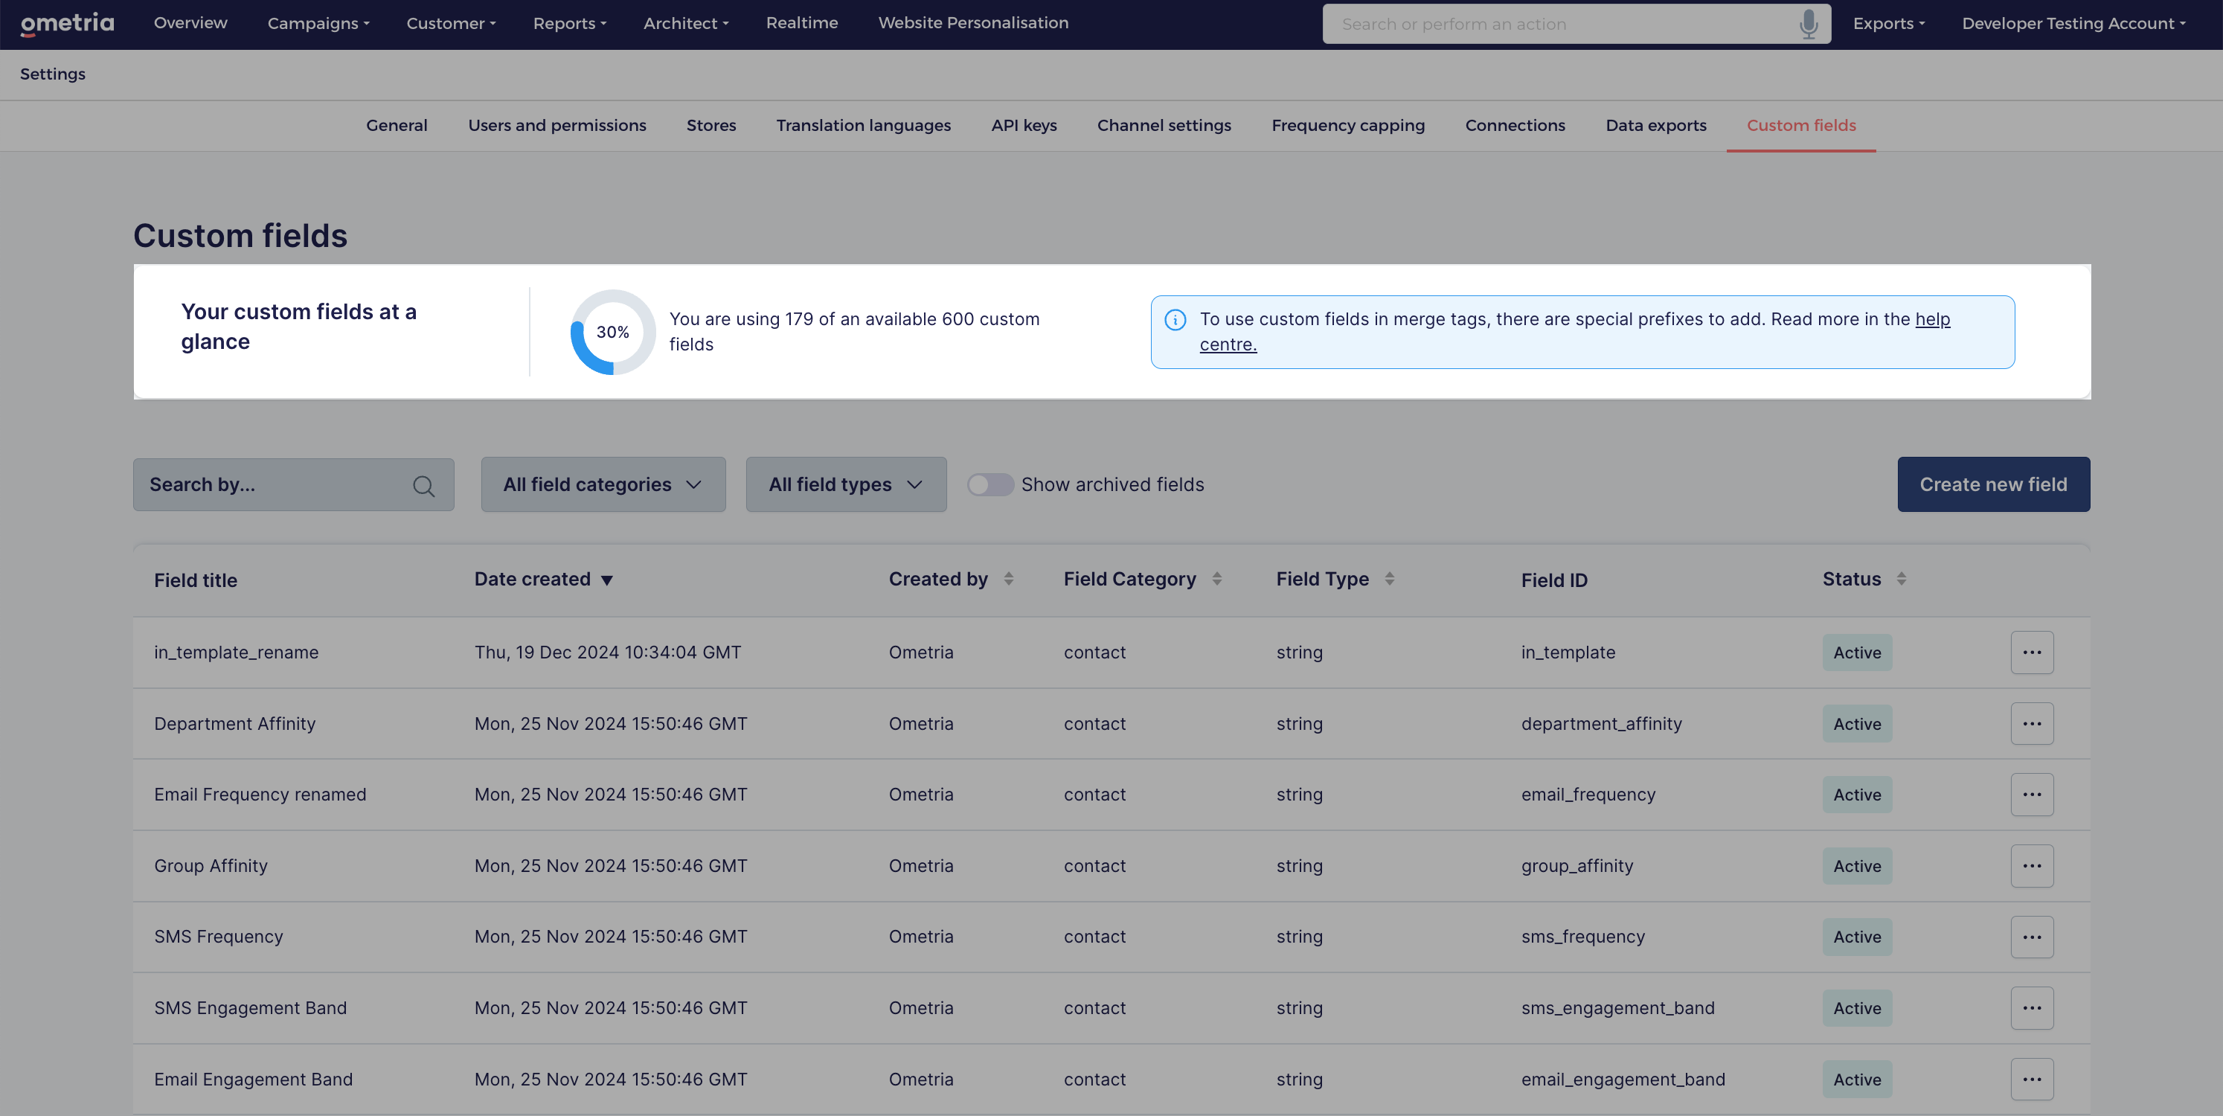2223x1116 pixels.
Task: Switch to Stores tab
Action: point(711,125)
